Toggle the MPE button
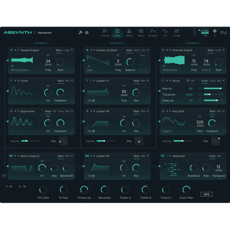Screen dimensions: 230x230 coord(206,194)
